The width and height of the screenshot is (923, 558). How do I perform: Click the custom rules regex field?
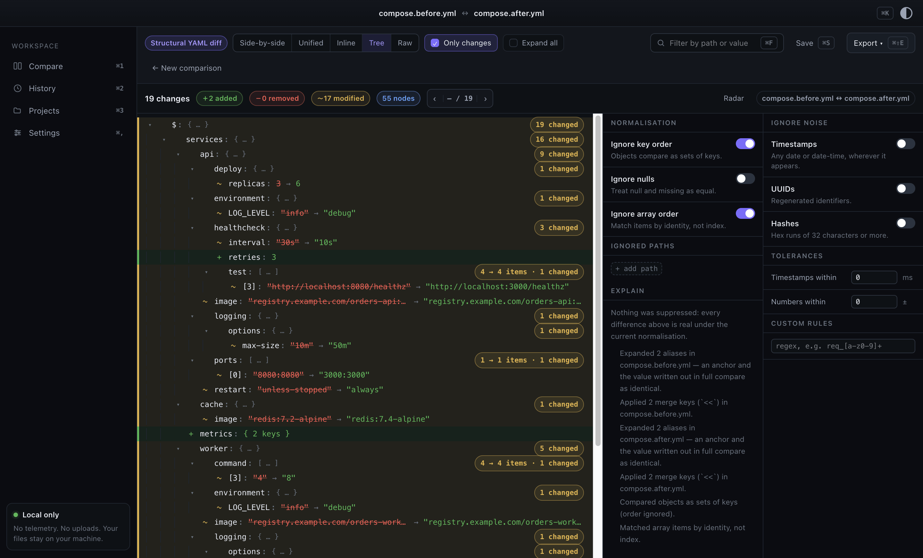(x=843, y=346)
